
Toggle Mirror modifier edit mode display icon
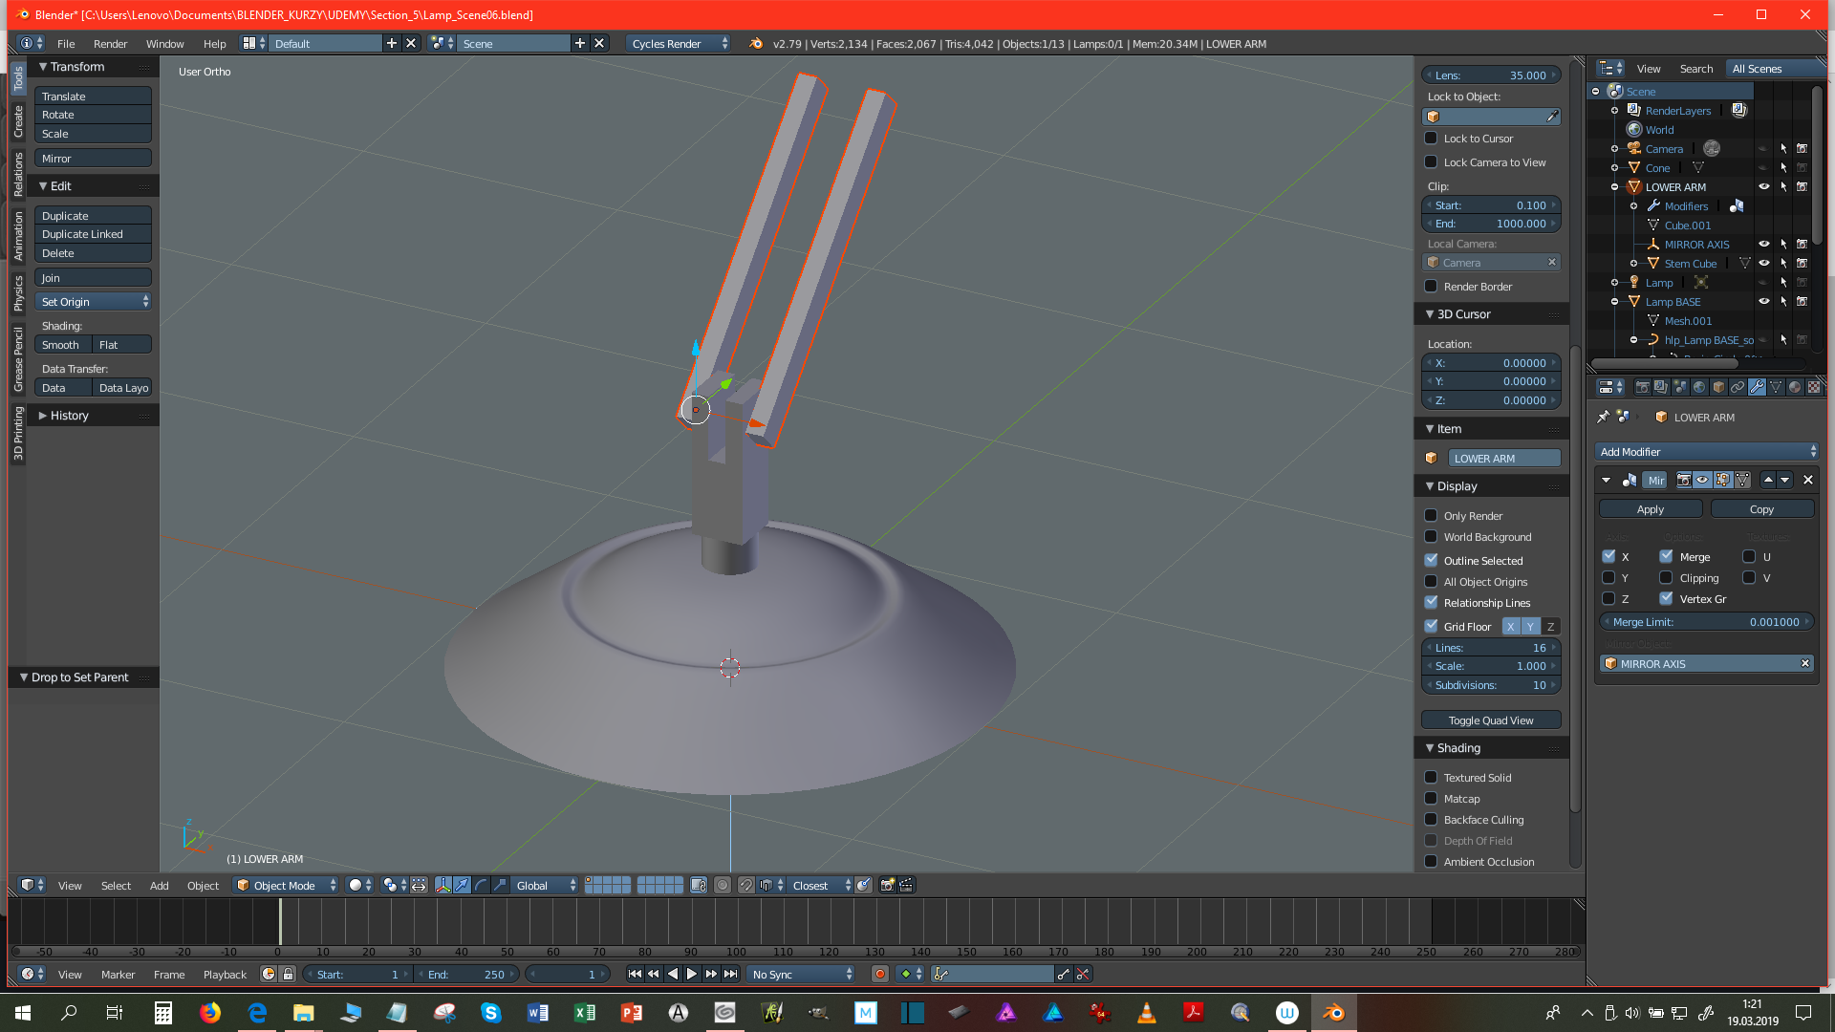(1723, 480)
